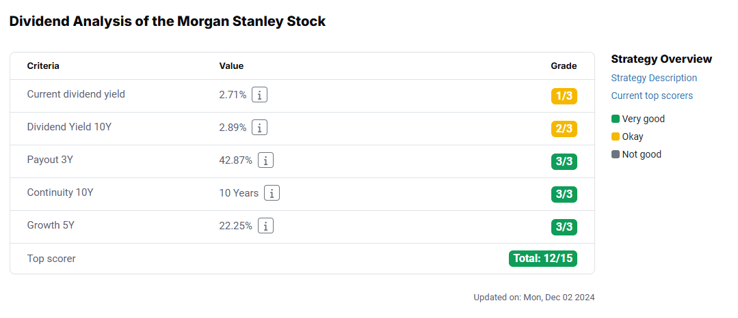Image resolution: width=738 pixels, height=318 pixels.
Task: Open the Strategy Description link
Action: click(654, 78)
